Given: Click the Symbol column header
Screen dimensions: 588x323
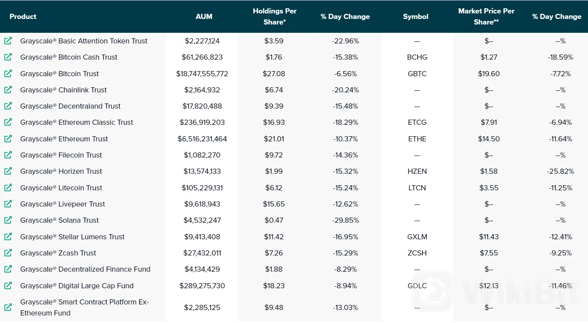Looking at the screenshot, I should click(415, 17).
